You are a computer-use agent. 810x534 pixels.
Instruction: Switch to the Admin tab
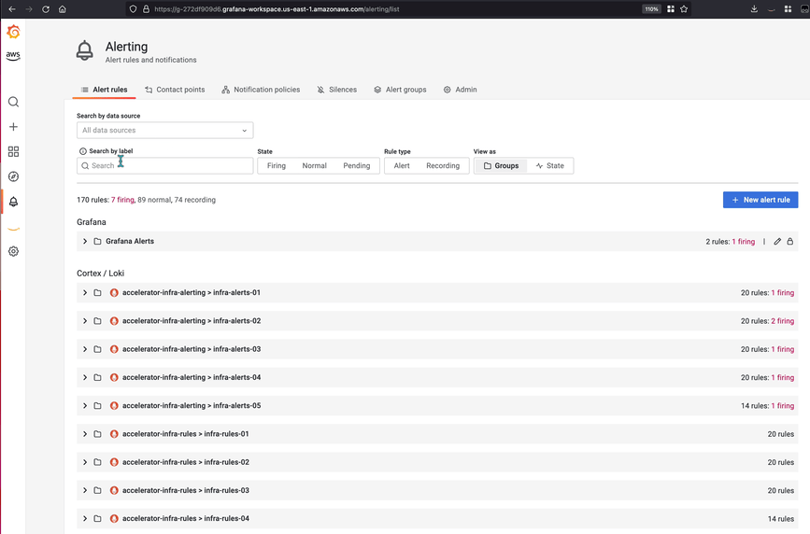point(460,90)
